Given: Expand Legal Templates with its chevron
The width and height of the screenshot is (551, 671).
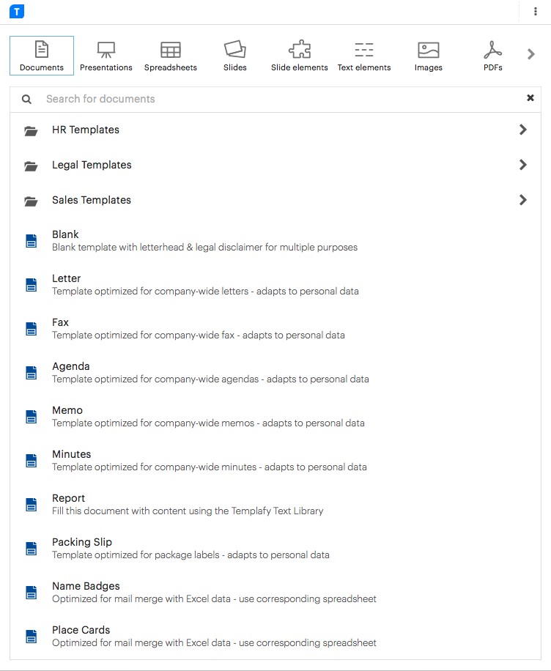Looking at the screenshot, I should pos(522,165).
